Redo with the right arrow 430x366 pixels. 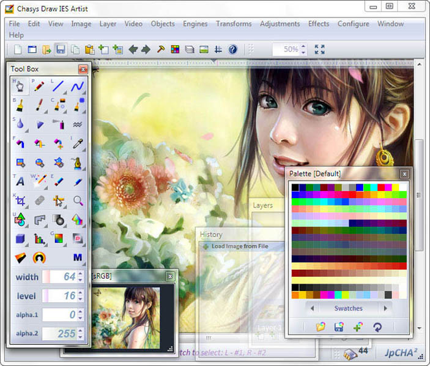tap(146, 50)
